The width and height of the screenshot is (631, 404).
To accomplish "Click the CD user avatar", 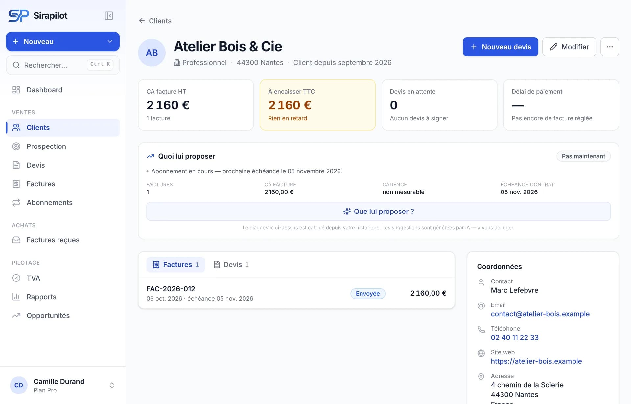I will pos(19,385).
